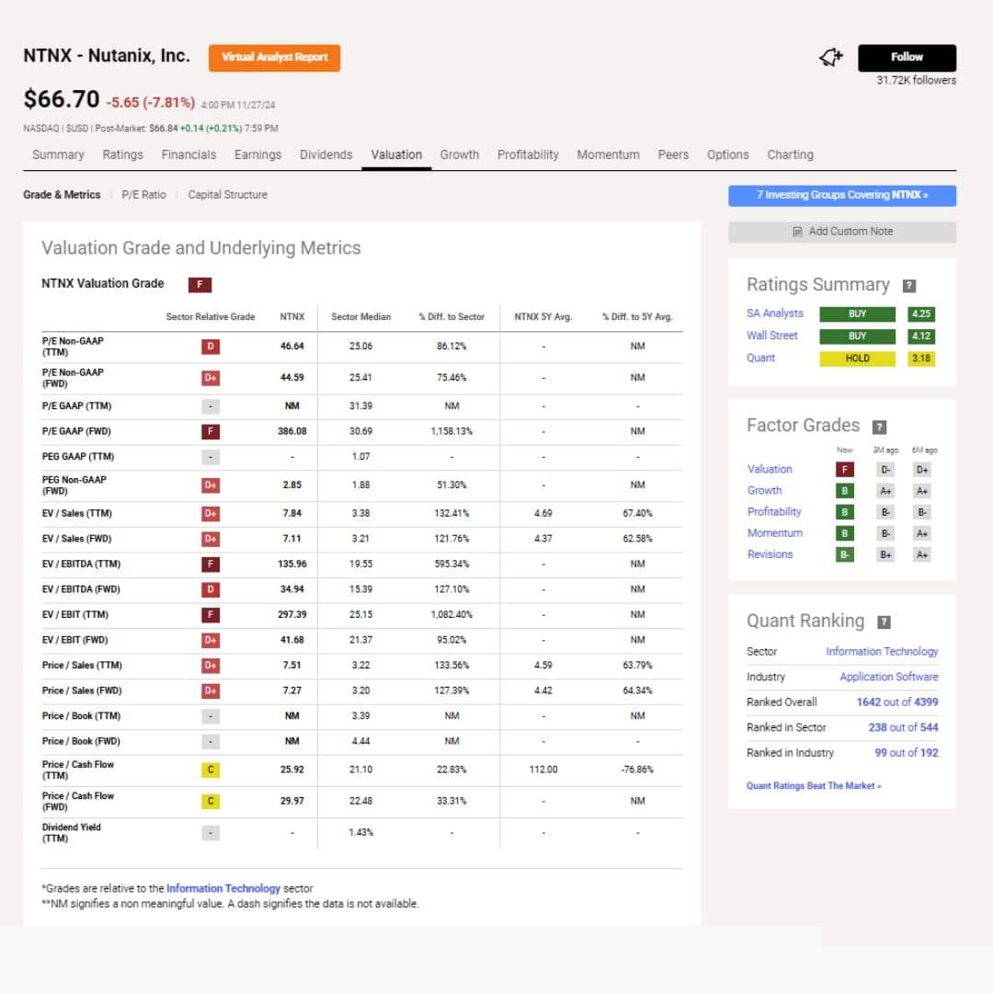Open the Earnings tab
Screen dimensions: 993x993
(x=257, y=155)
